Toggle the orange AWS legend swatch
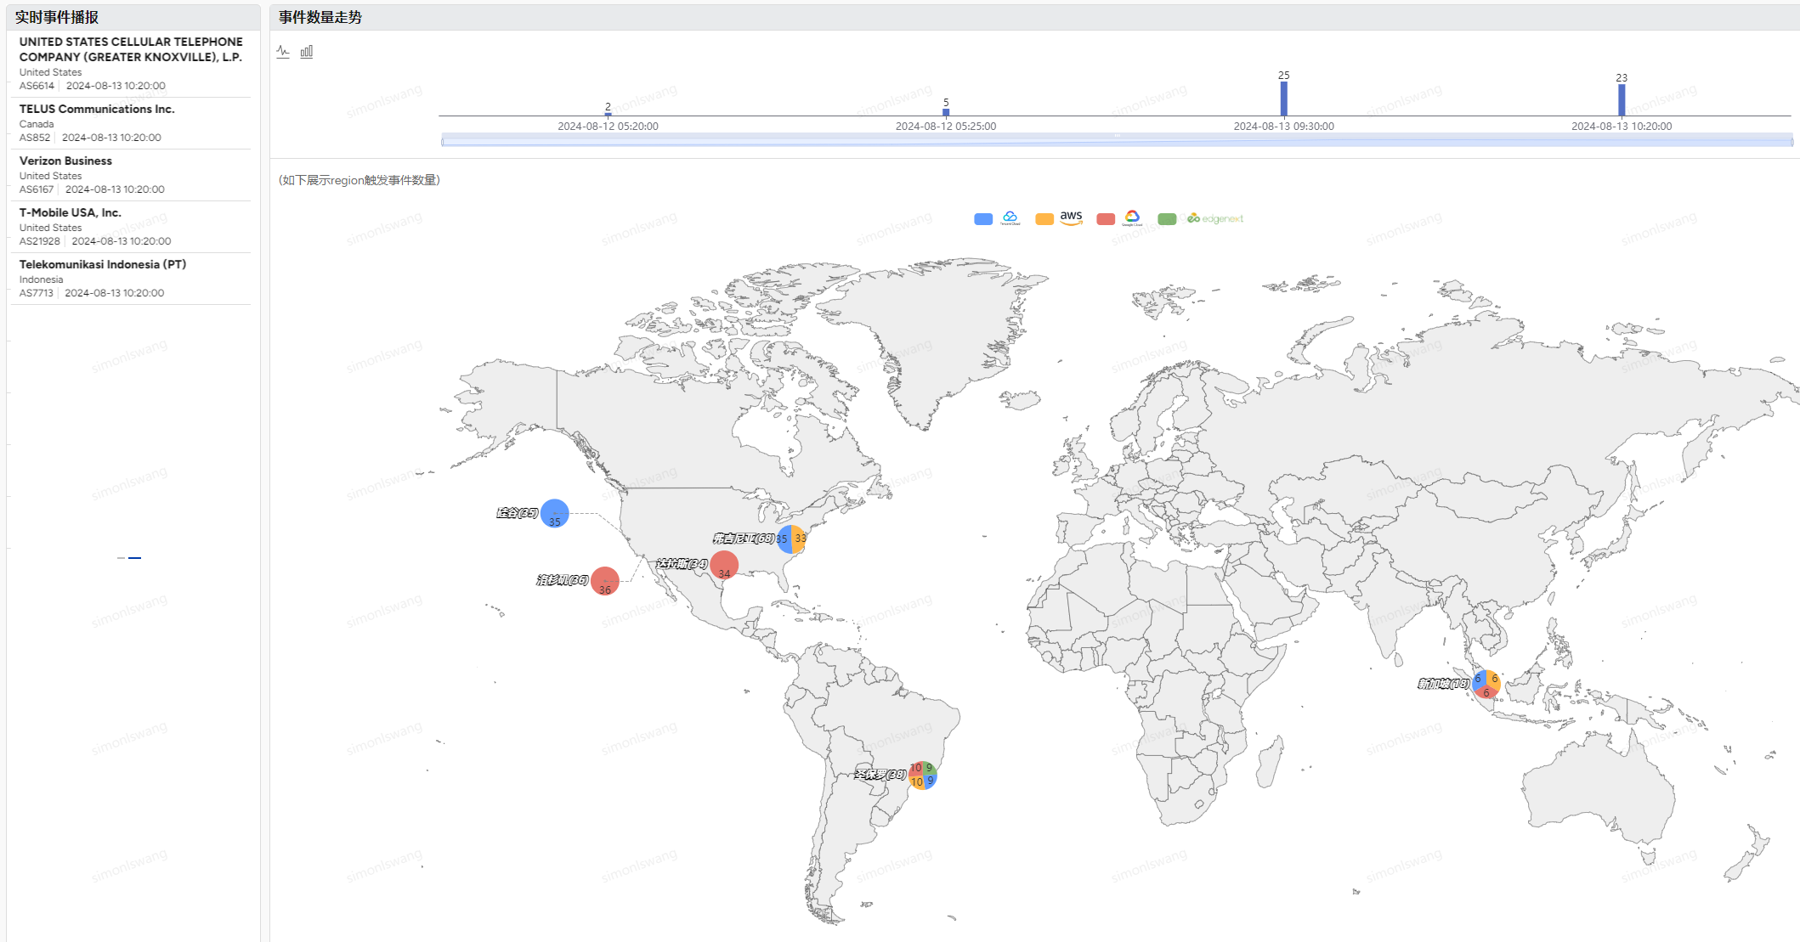The width and height of the screenshot is (1800, 942). [x=1044, y=219]
